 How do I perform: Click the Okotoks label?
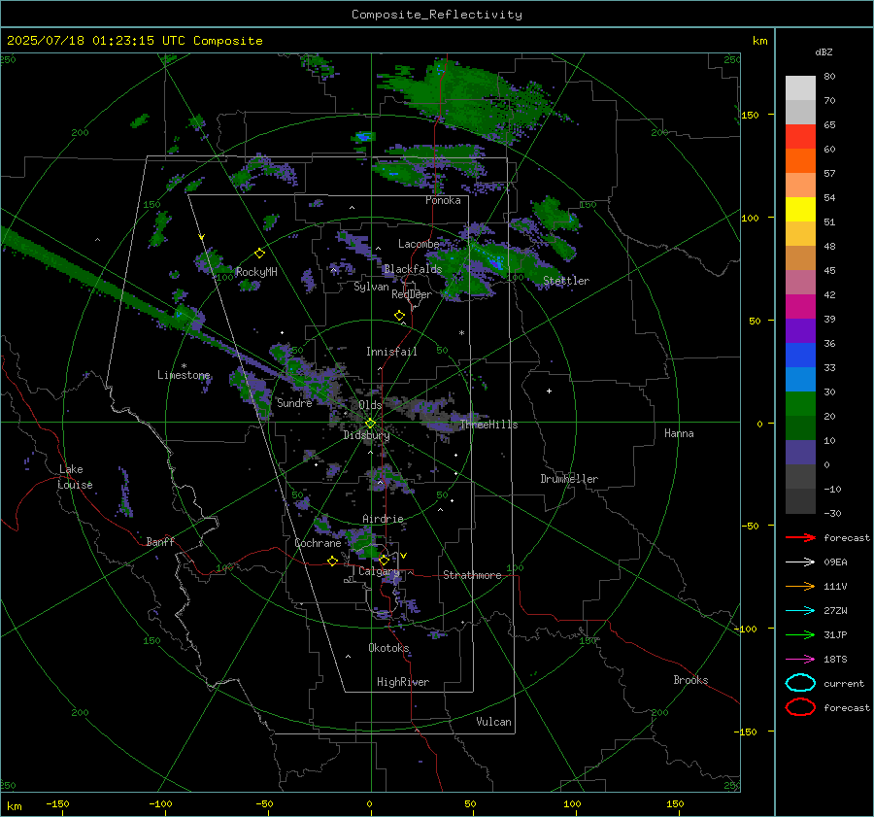pyautogui.click(x=388, y=648)
